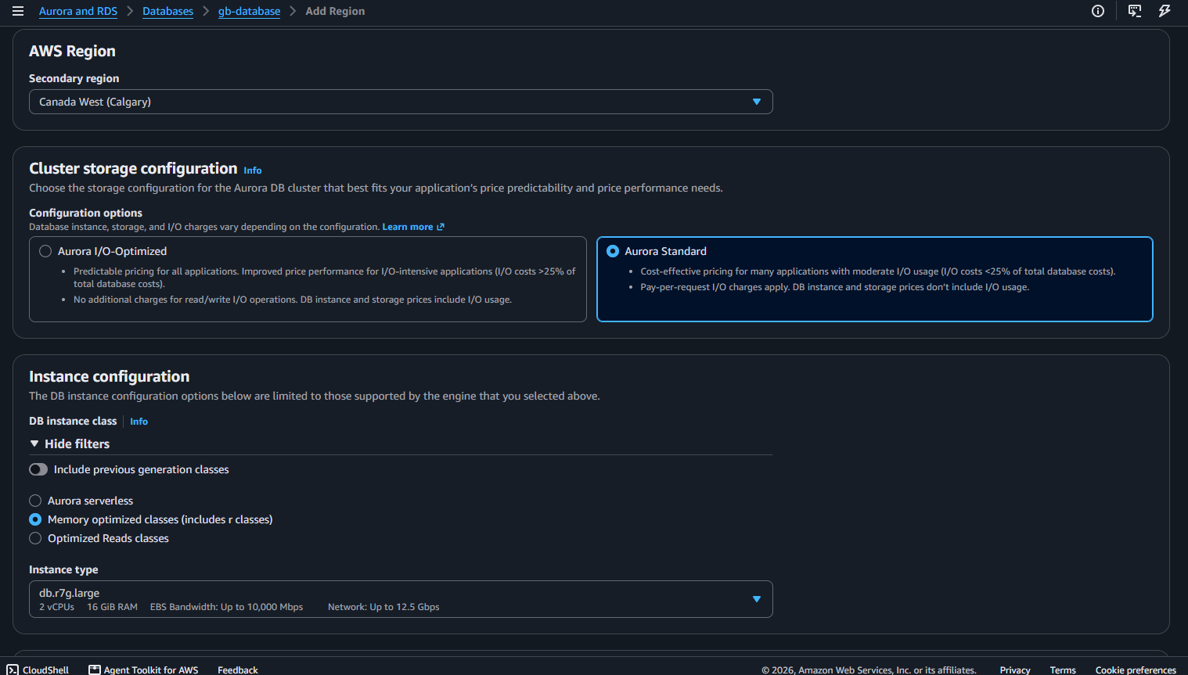Viewport: 1188px width, 675px height.
Task: Select Aurora serverless instance class
Action: 35,501
